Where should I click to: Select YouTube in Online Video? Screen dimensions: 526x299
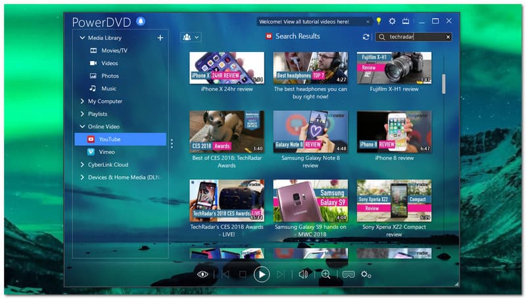120,139
